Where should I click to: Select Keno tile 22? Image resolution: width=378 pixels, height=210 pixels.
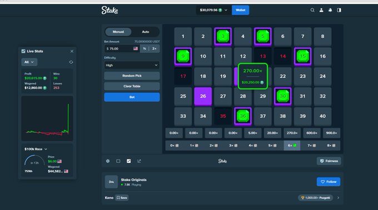283,76
